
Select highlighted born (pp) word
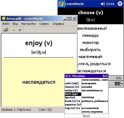pyautogui.click(x=73, y=94)
